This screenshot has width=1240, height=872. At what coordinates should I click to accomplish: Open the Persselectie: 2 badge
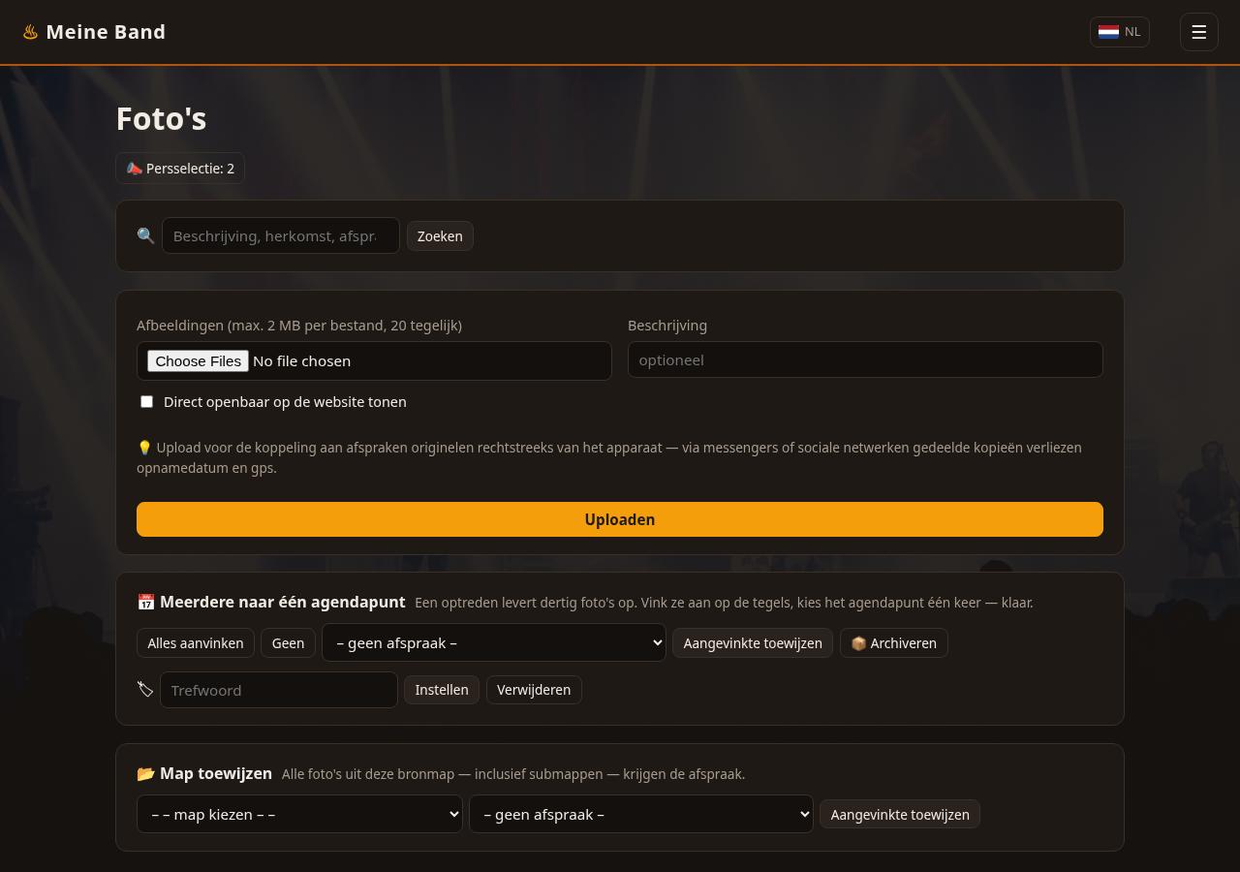[x=180, y=169]
